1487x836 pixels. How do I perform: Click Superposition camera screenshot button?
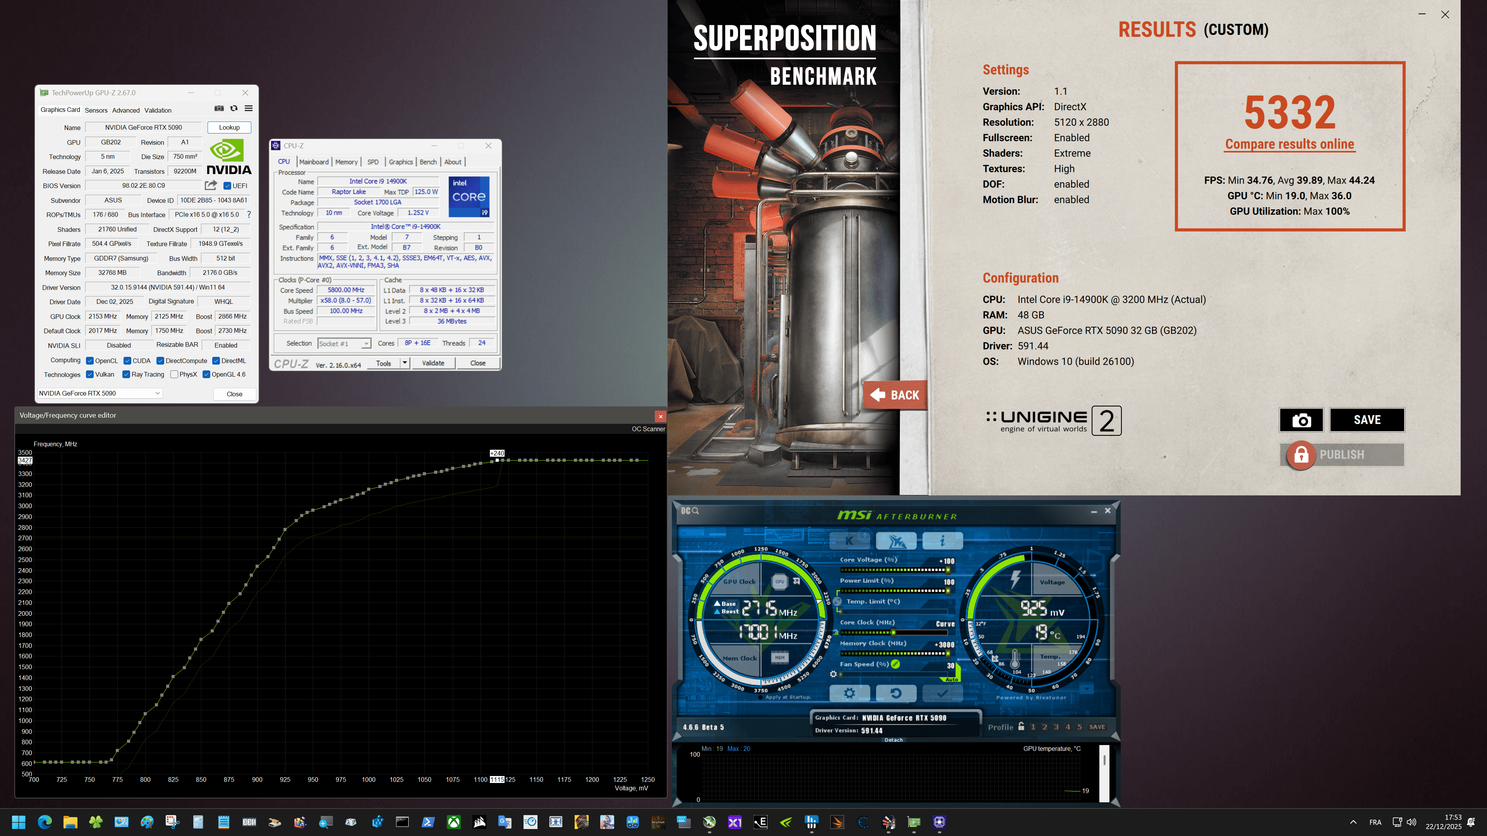click(x=1301, y=420)
